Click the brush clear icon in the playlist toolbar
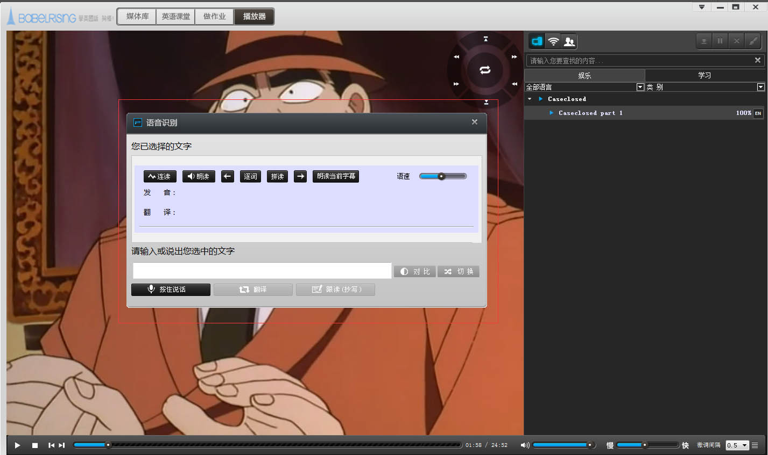Image resolution: width=768 pixels, height=455 pixels. (x=753, y=41)
